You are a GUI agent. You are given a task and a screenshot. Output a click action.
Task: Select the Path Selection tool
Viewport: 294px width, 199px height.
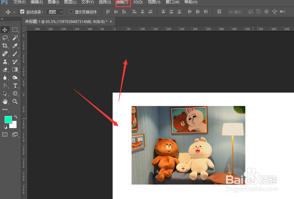pos(5,94)
